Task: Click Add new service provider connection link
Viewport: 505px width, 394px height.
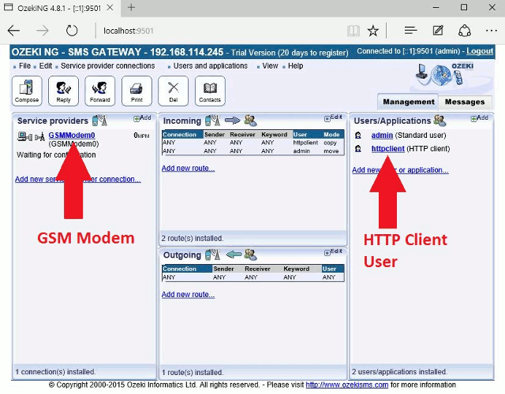Action: [x=78, y=179]
